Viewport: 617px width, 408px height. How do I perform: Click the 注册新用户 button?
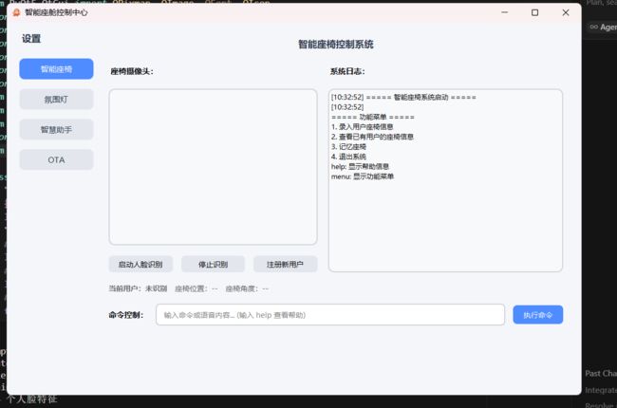286,265
